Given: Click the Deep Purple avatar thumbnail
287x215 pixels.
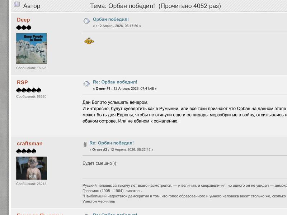Looking at the screenshot, I should (x=32, y=48).
